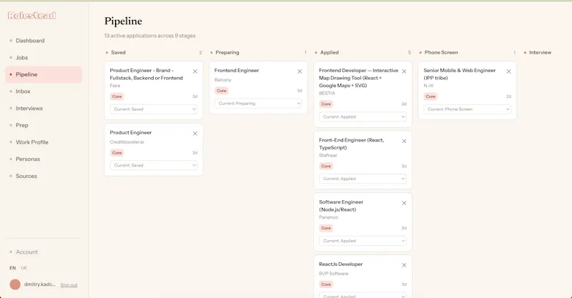The image size is (572, 298).
Task: Open the Inbox page
Action: [44, 91]
